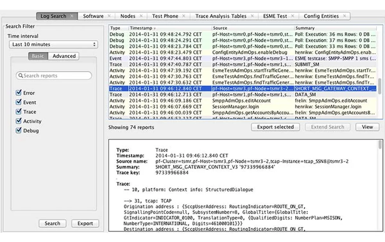Select the SmppAdmOps.getAccountsByAccou... Activity row

[243, 113]
